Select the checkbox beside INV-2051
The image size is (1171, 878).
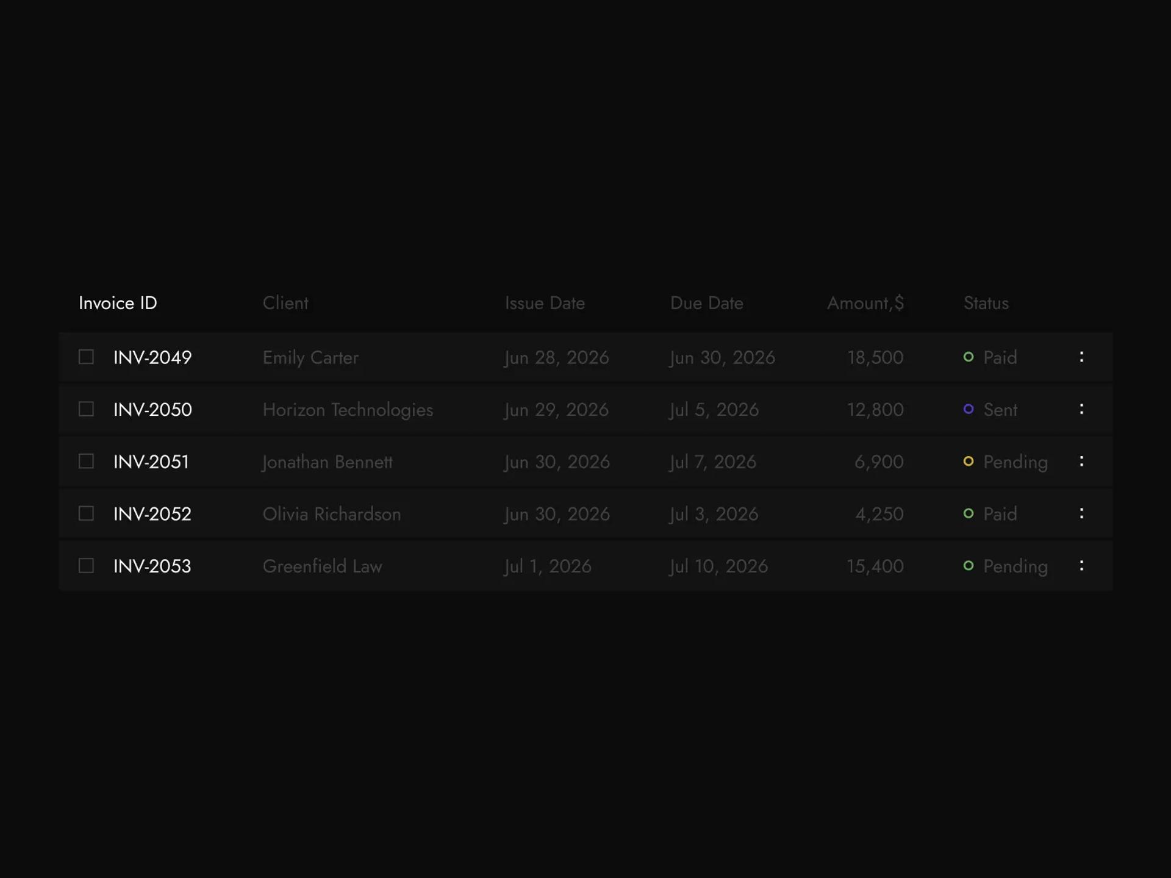pyautogui.click(x=86, y=462)
